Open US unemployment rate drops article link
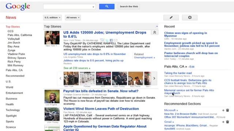Image resolution: width=234 pixels, height=131 pixels. click(95, 54)
